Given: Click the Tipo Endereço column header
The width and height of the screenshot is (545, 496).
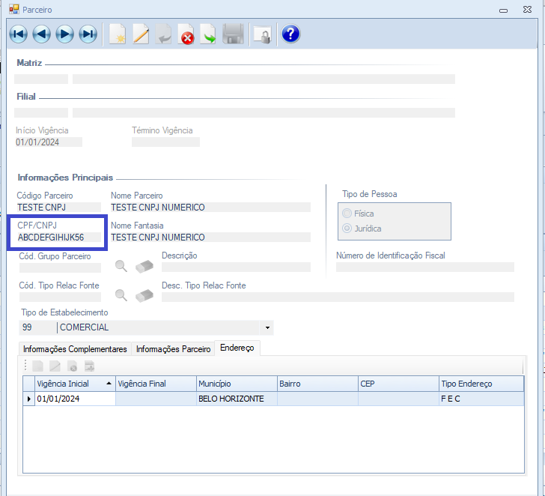Looking at the screenshot, I should pyautogui.click(x=481, y=384).
